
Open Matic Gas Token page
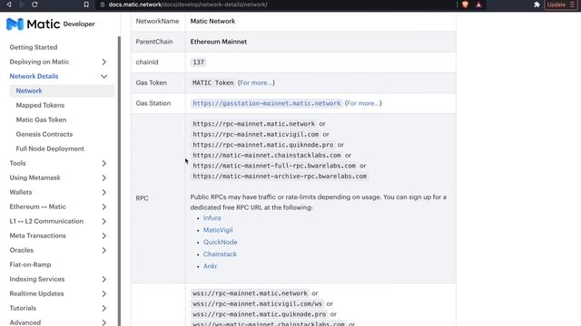pos(41,120)
